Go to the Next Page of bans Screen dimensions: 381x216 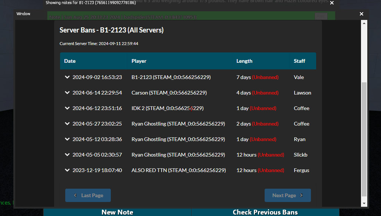click(288, 195)
